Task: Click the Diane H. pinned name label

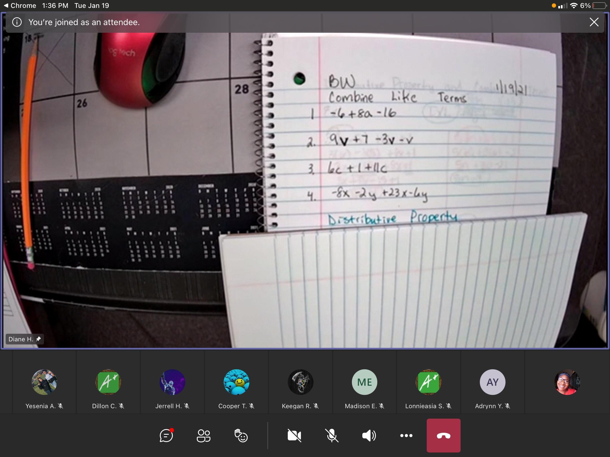Action: click(x=25, y=339)
